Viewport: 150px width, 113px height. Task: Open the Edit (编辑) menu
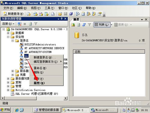coord(22,8)
